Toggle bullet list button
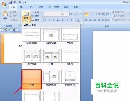Screen dimensions: 130x101 [x=86, y=14]
